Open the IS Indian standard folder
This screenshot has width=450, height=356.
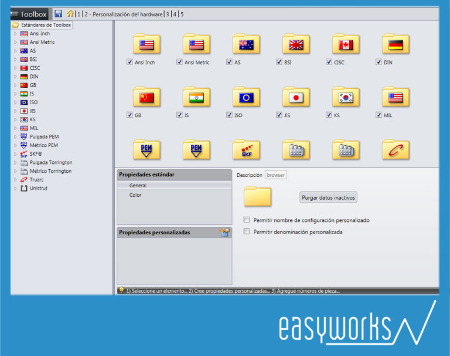[x=197, y=97]
